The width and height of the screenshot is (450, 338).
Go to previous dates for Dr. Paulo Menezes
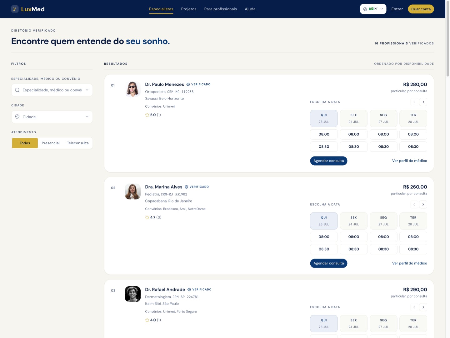tap(414, 102)
